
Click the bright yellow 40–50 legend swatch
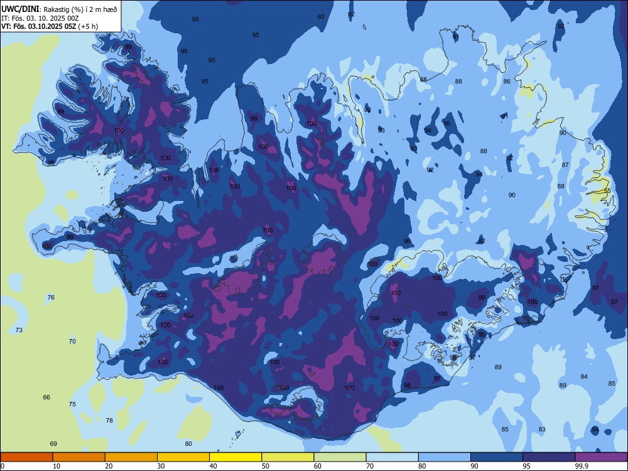click(235, 457)
